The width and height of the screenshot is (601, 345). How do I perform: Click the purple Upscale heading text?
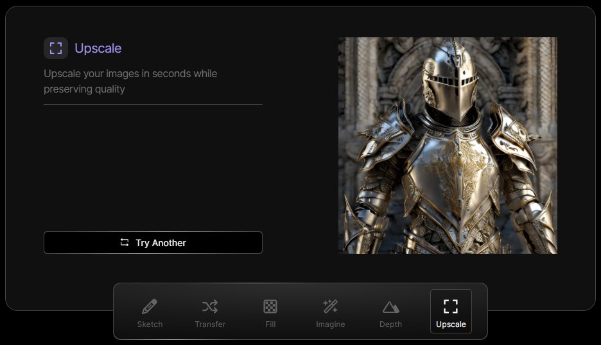pos(98,48)
